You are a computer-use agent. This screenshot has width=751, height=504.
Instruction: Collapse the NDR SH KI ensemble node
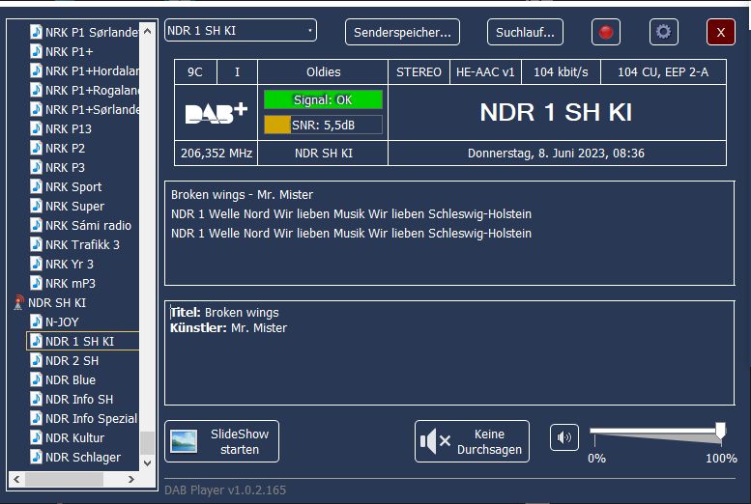56,303
